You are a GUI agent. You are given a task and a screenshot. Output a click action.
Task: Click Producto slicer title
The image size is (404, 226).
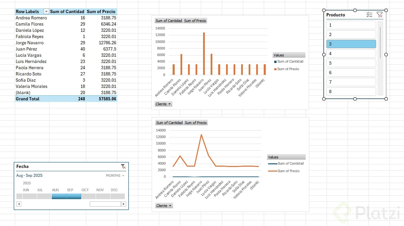(x=336, y=15)
